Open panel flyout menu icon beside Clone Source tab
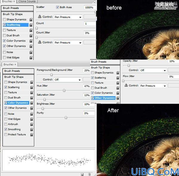The height and width of the screenshot is (176, 179). 95,2
